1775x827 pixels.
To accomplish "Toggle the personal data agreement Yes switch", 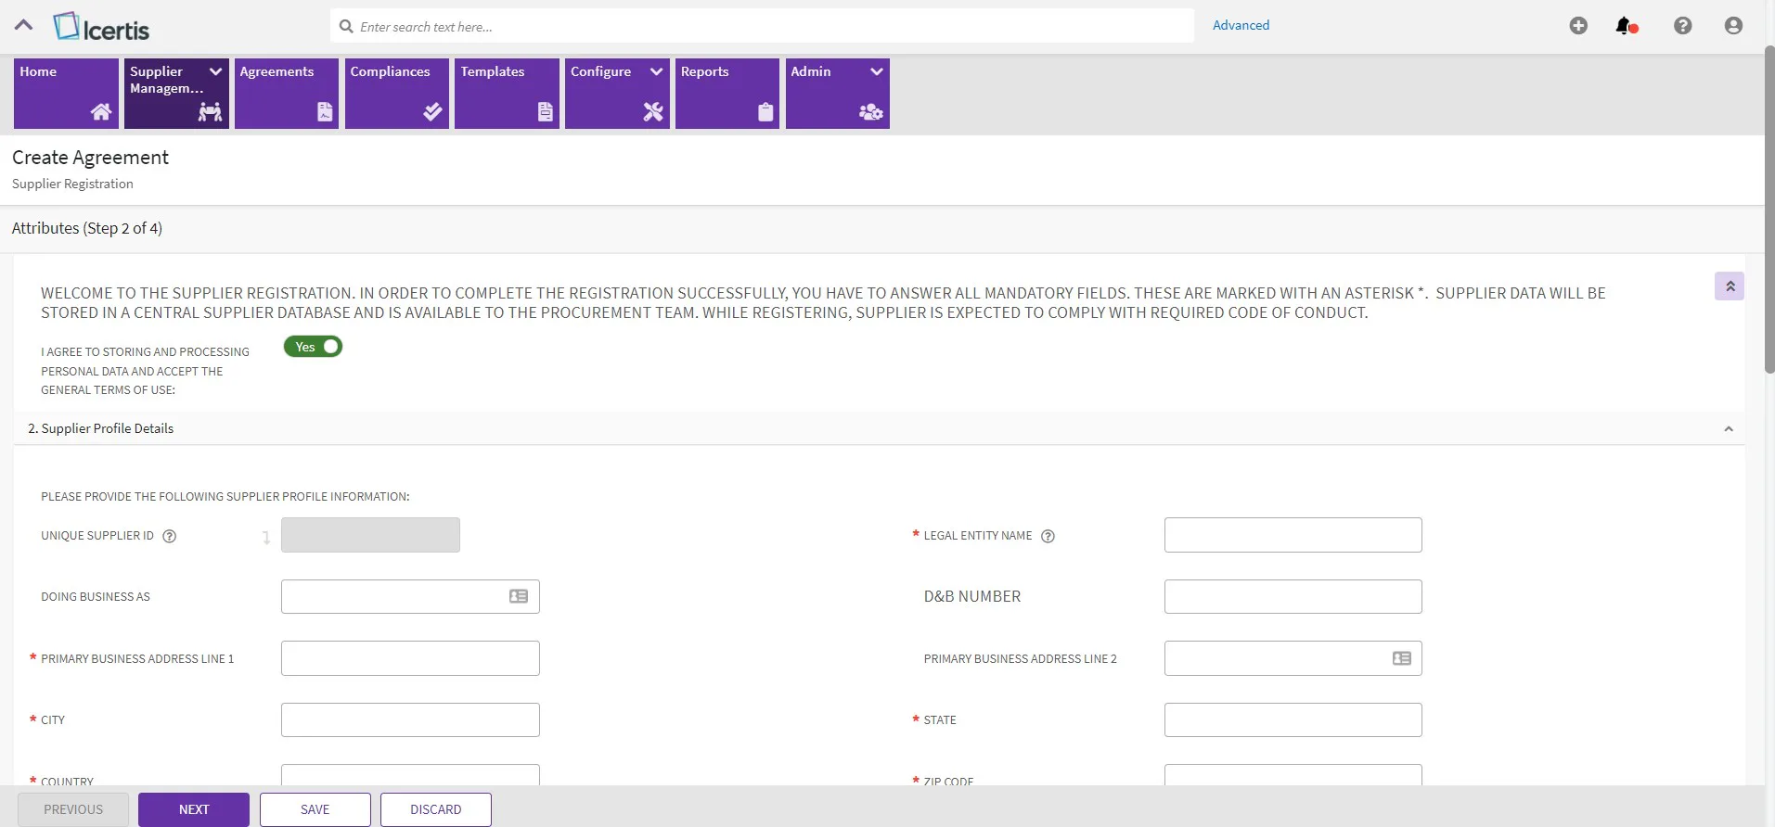I will tap(314, 347).
